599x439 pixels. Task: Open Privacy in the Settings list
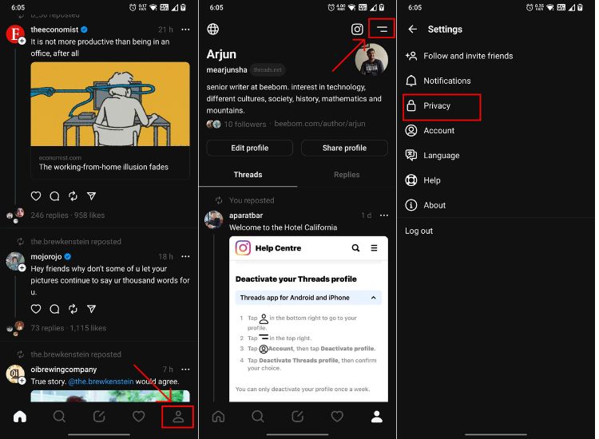tap(437, 106)
